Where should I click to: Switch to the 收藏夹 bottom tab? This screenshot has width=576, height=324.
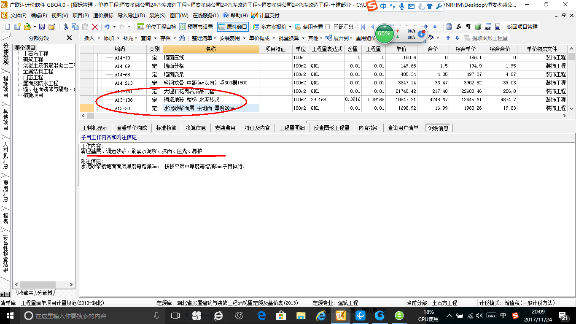click(25, 293)
